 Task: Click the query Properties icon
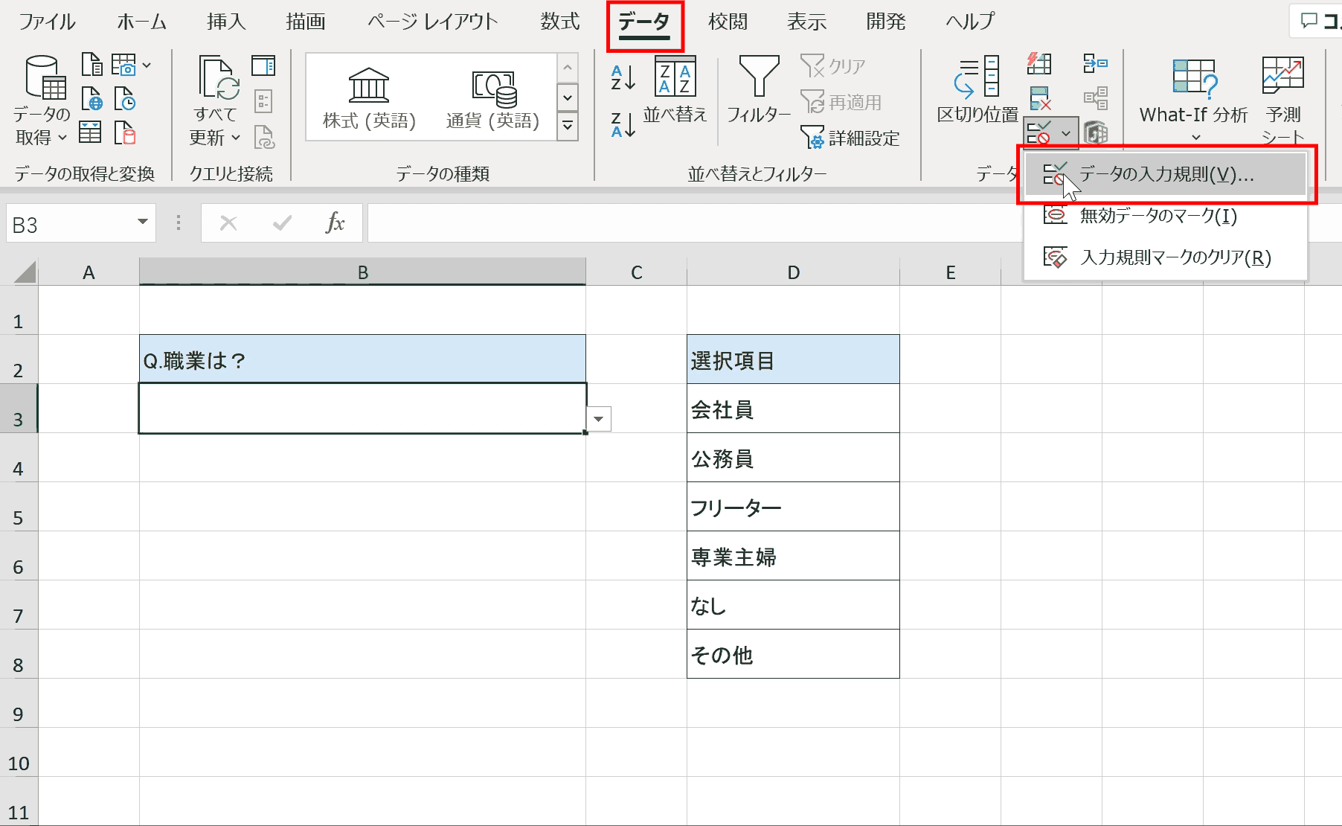pos(263,100)
